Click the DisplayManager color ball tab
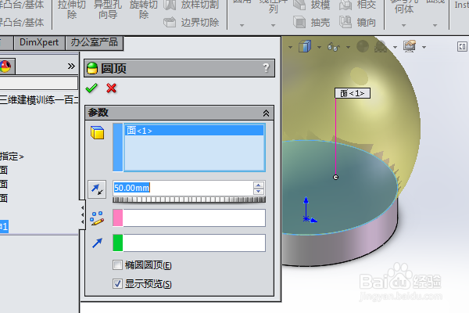 tap(5, 67)
